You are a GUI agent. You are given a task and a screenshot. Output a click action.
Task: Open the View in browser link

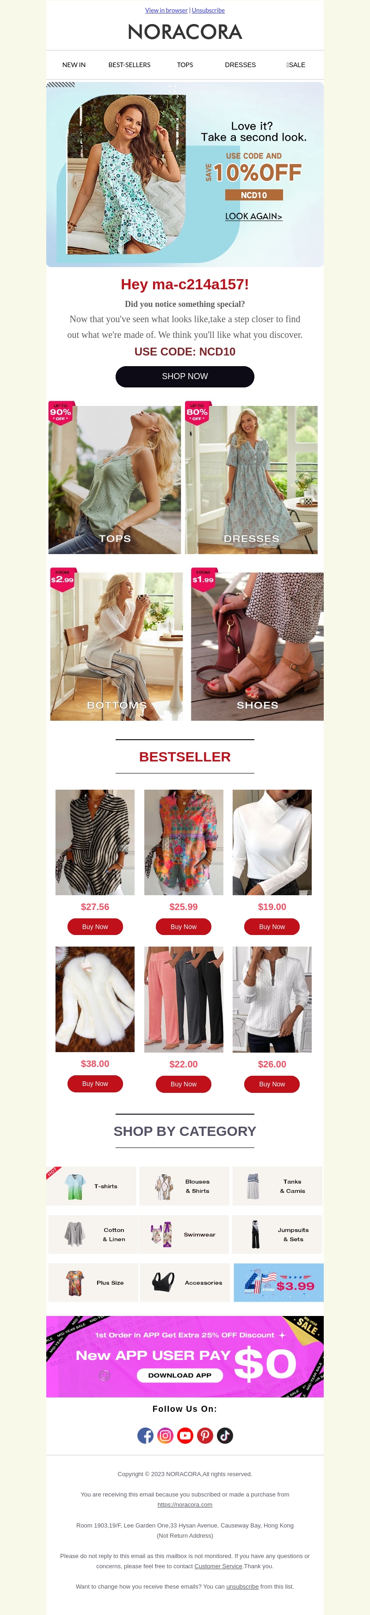coord(166,10)
